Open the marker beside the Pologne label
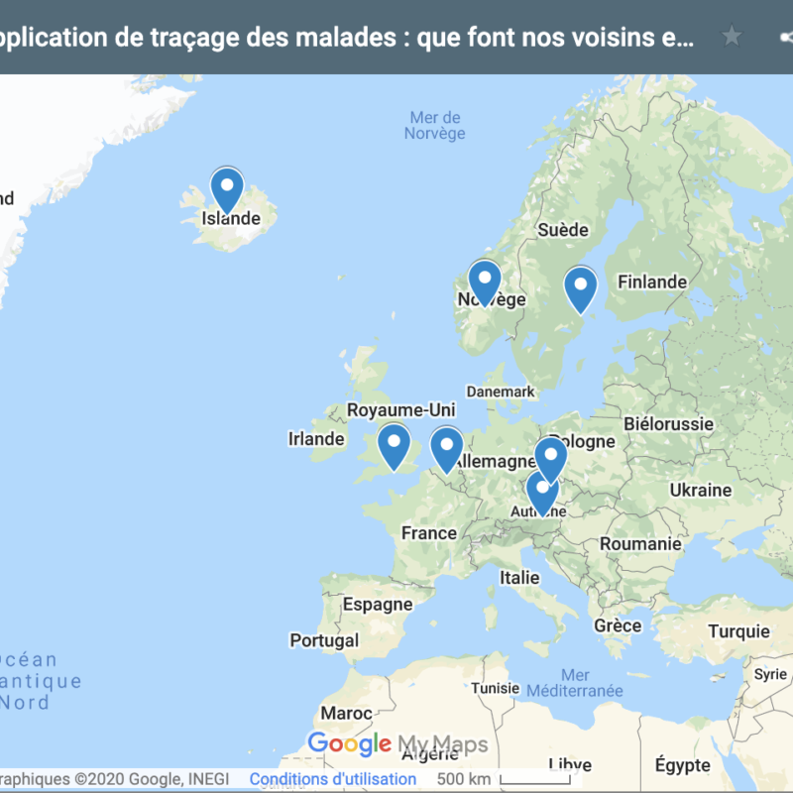 click(x=550, y=457)
